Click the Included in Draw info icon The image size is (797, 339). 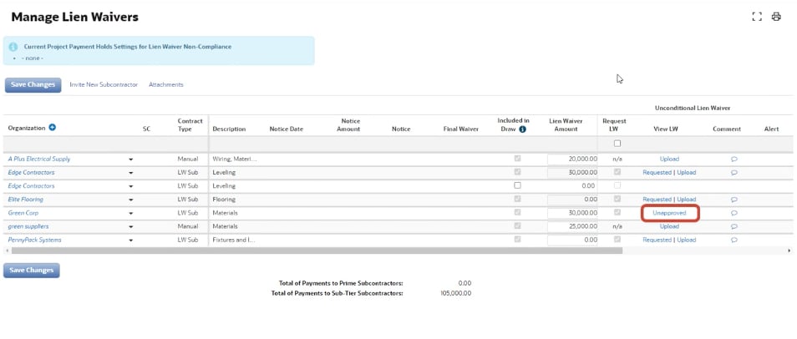[x=522, y=129]
